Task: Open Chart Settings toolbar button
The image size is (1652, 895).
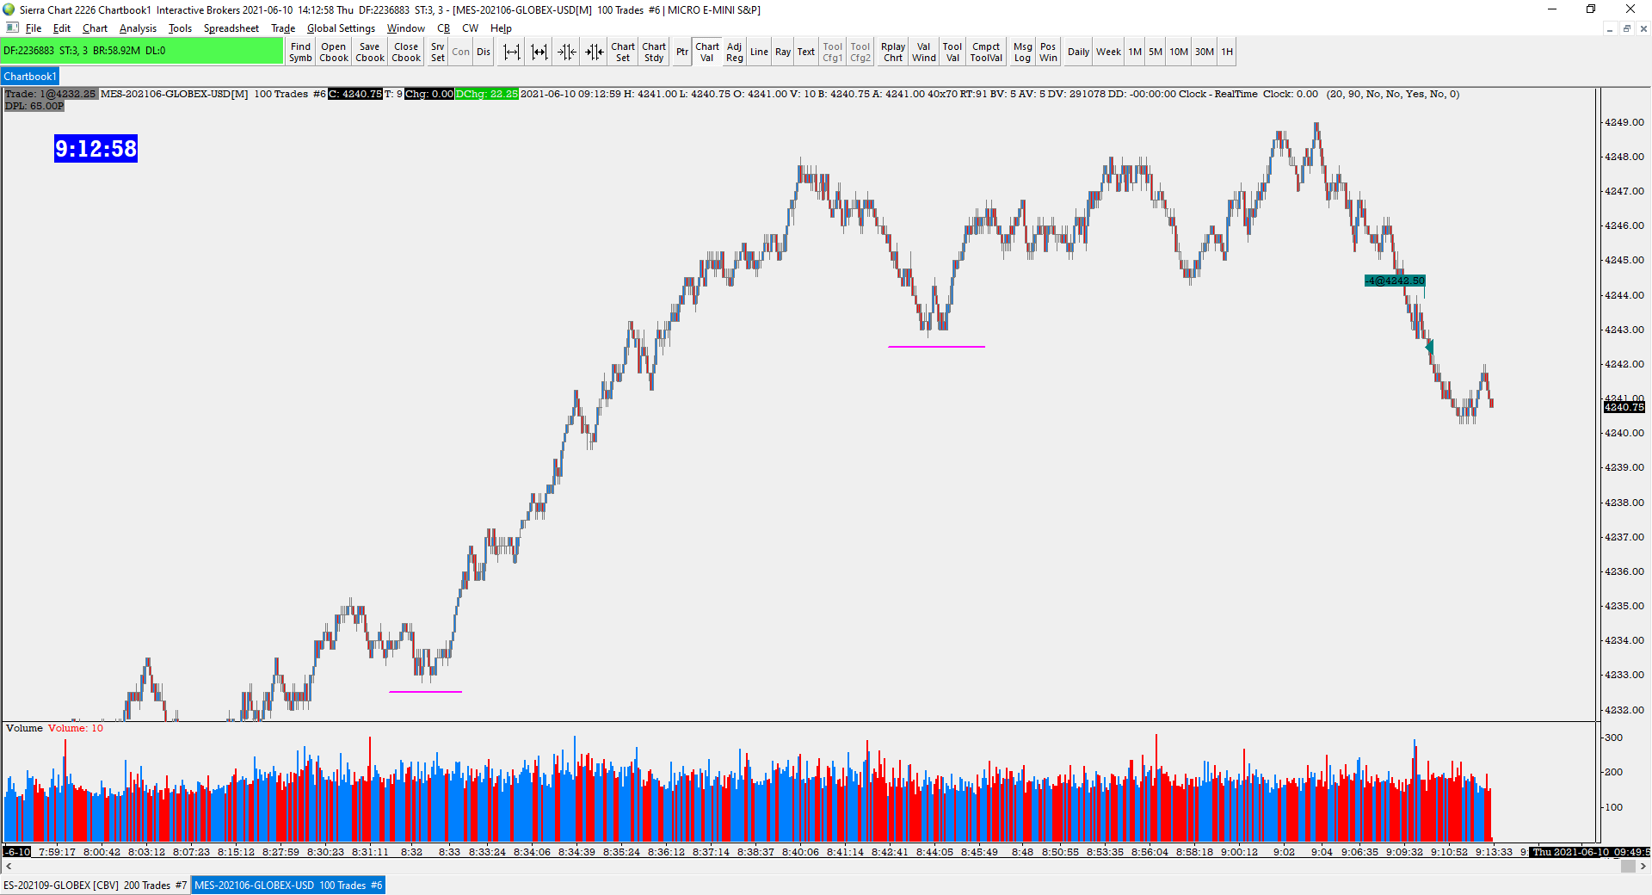Action: pyautogui.click(x=623, y=52)
